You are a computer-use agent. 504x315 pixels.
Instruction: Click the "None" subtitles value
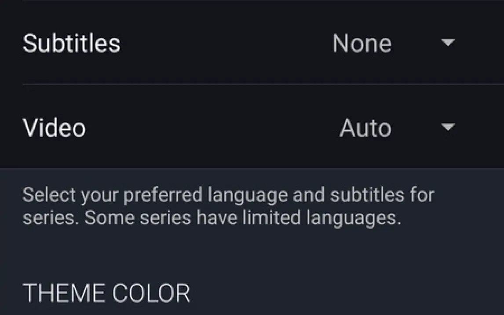[x=362, y=44]
